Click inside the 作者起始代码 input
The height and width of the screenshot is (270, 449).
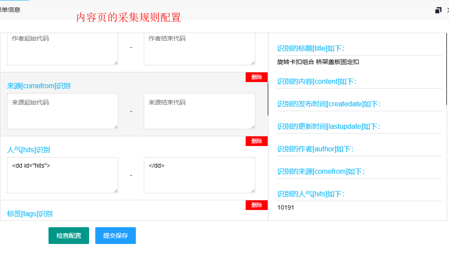click(x=62, y=49)
